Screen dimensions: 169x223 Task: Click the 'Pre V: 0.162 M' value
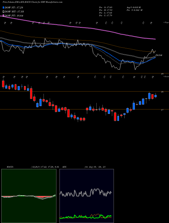point(135,10)
